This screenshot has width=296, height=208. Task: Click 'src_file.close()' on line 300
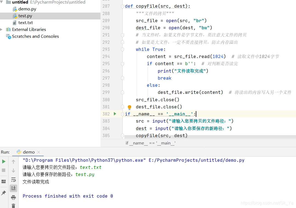click(157, 100)
